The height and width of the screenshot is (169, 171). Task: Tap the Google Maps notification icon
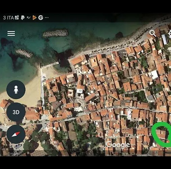click(17, 18)
